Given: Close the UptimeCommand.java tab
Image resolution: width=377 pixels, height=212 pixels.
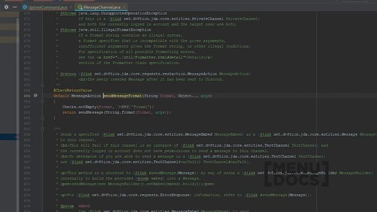Looking at the screenshot, I should click(x=71, y=8).
